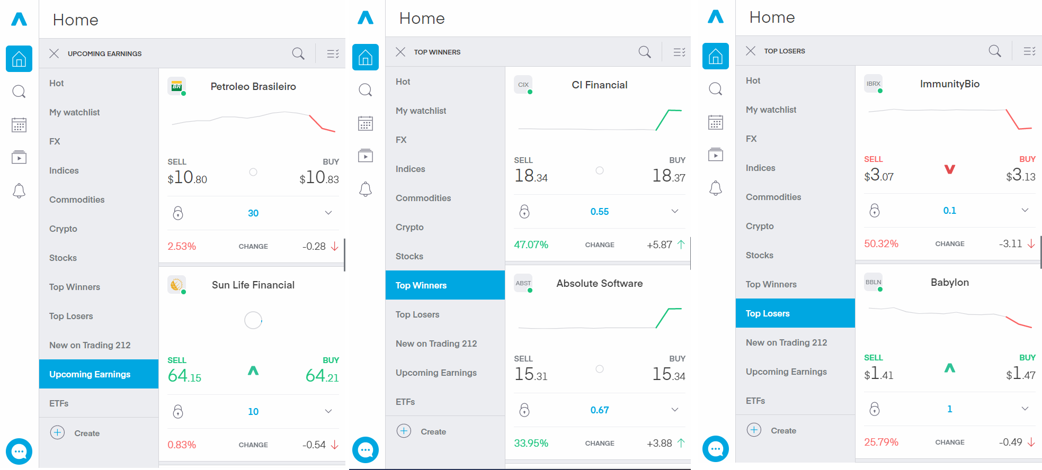Select Top Losers in right panel list
The width and height of the screenshot is (1042, 470).
pyautogui.click(x=795, y=313)
